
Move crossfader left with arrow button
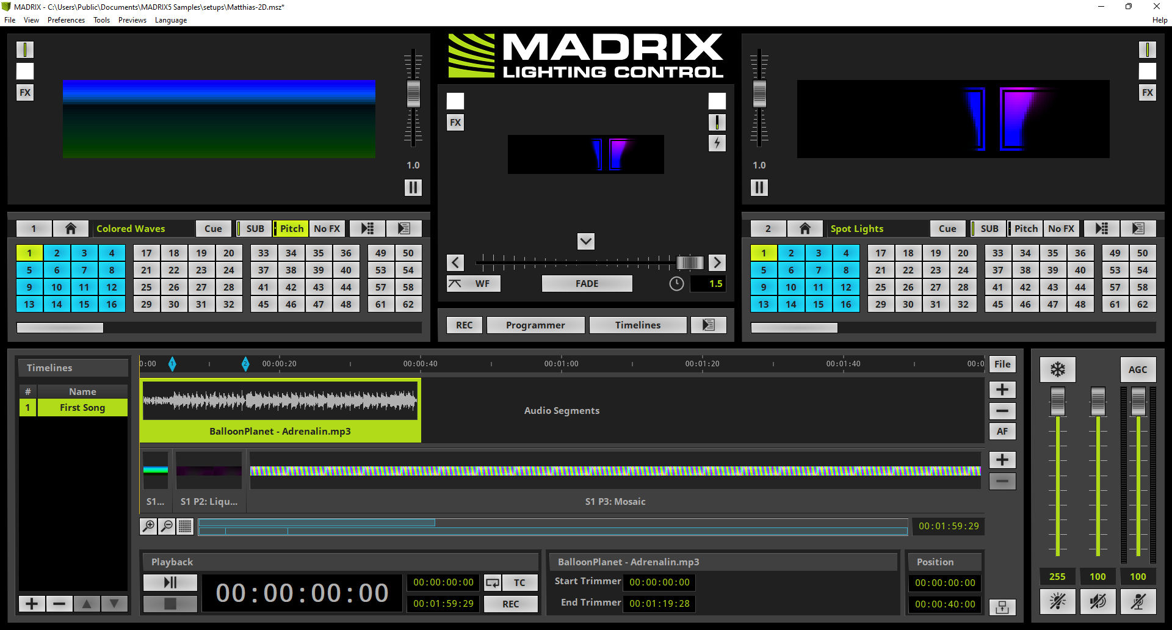pyautogui.click(x=455, y=262)
